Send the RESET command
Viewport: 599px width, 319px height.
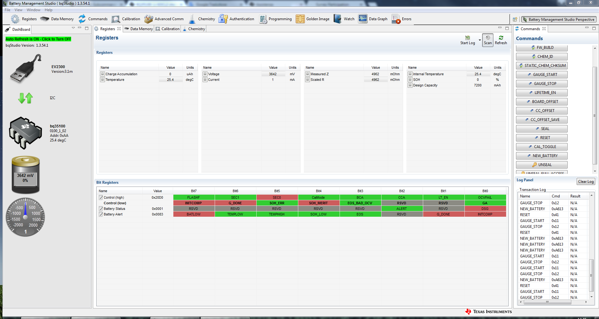[542, 138]
